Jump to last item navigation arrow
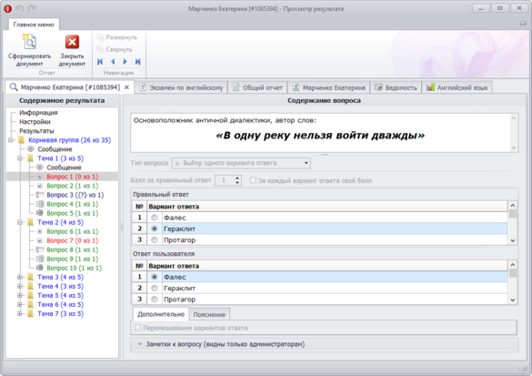This screenshot has width=532, height=376. 137,62
